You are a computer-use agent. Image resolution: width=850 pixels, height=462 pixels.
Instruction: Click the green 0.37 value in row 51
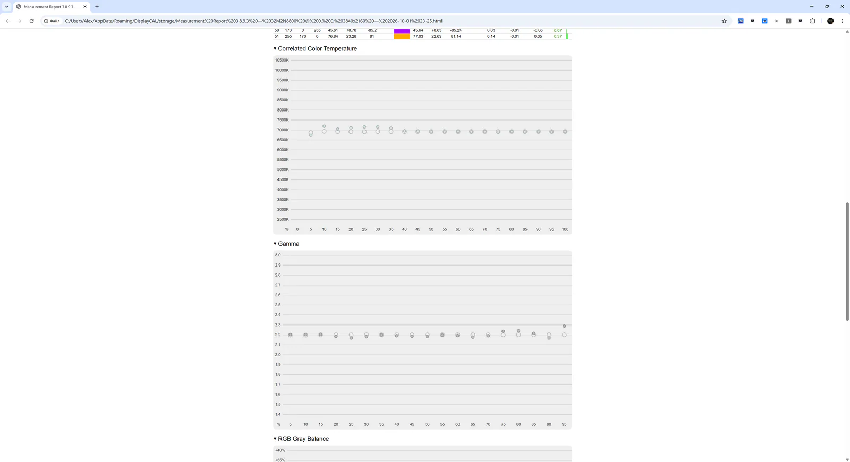557,37
